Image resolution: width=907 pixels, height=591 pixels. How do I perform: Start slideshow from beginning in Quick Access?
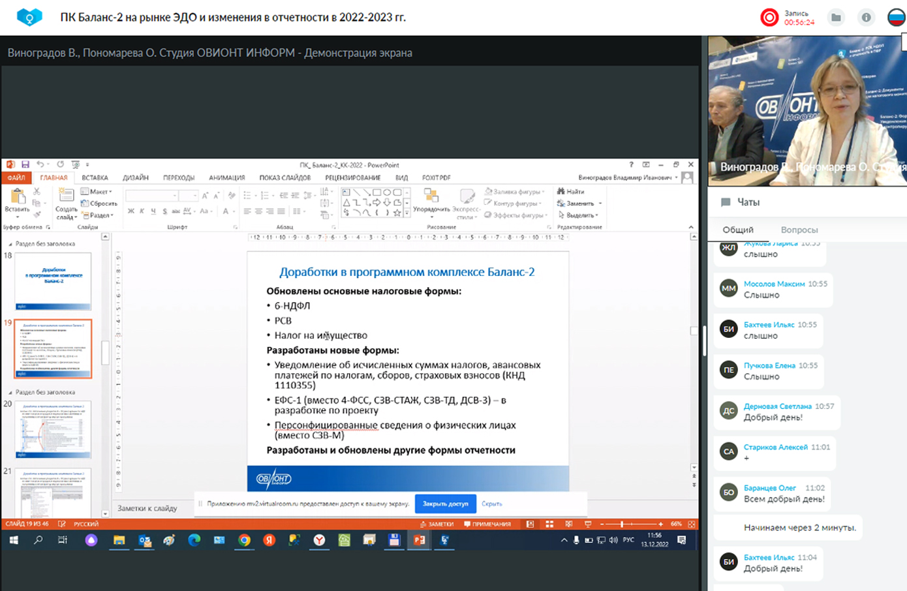coord(76,164)
